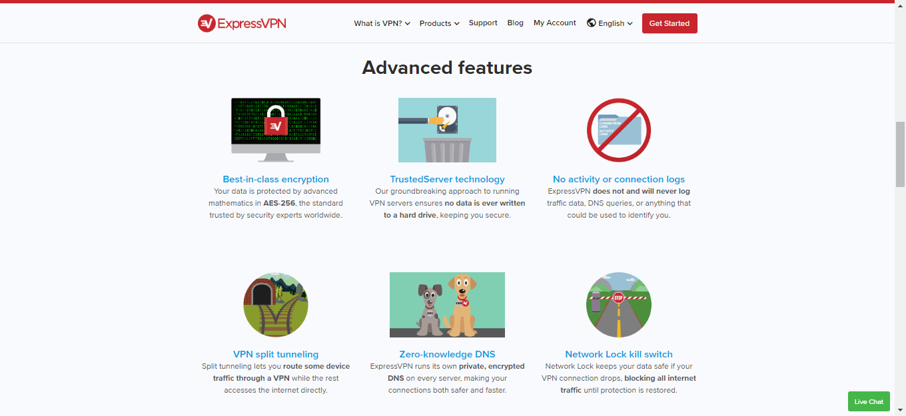The width and height of the screenshot is (906, 416).
Task: Click the railway tunnel split tunneling icon
Action: click(x=276, y=305)
